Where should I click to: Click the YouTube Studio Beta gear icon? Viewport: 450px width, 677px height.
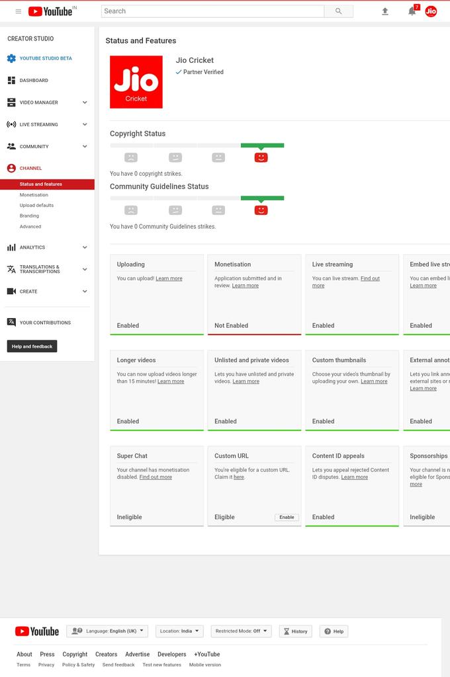point(11,58)
